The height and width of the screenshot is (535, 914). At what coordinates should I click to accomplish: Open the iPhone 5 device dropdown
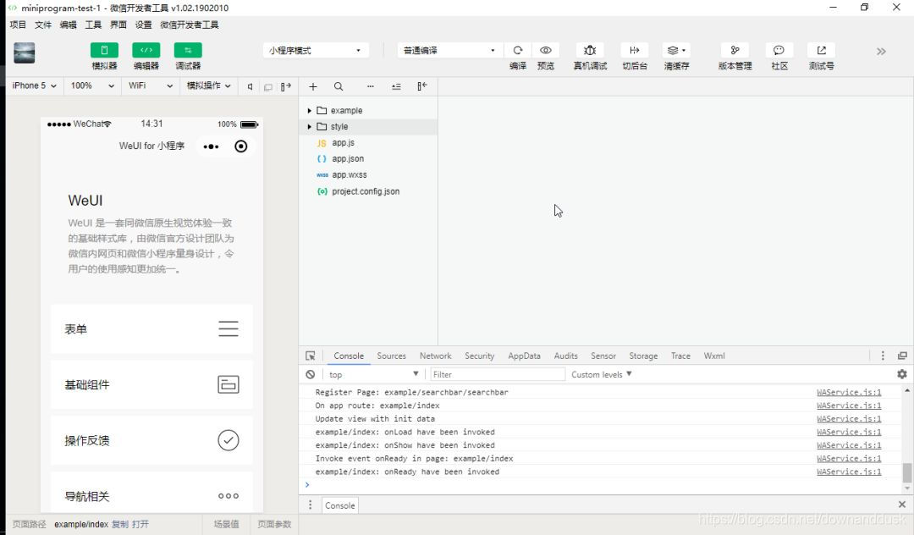(x=34, y=85)
